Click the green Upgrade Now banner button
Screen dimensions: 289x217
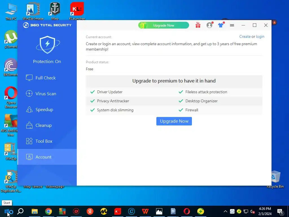[x=164, y=25]
